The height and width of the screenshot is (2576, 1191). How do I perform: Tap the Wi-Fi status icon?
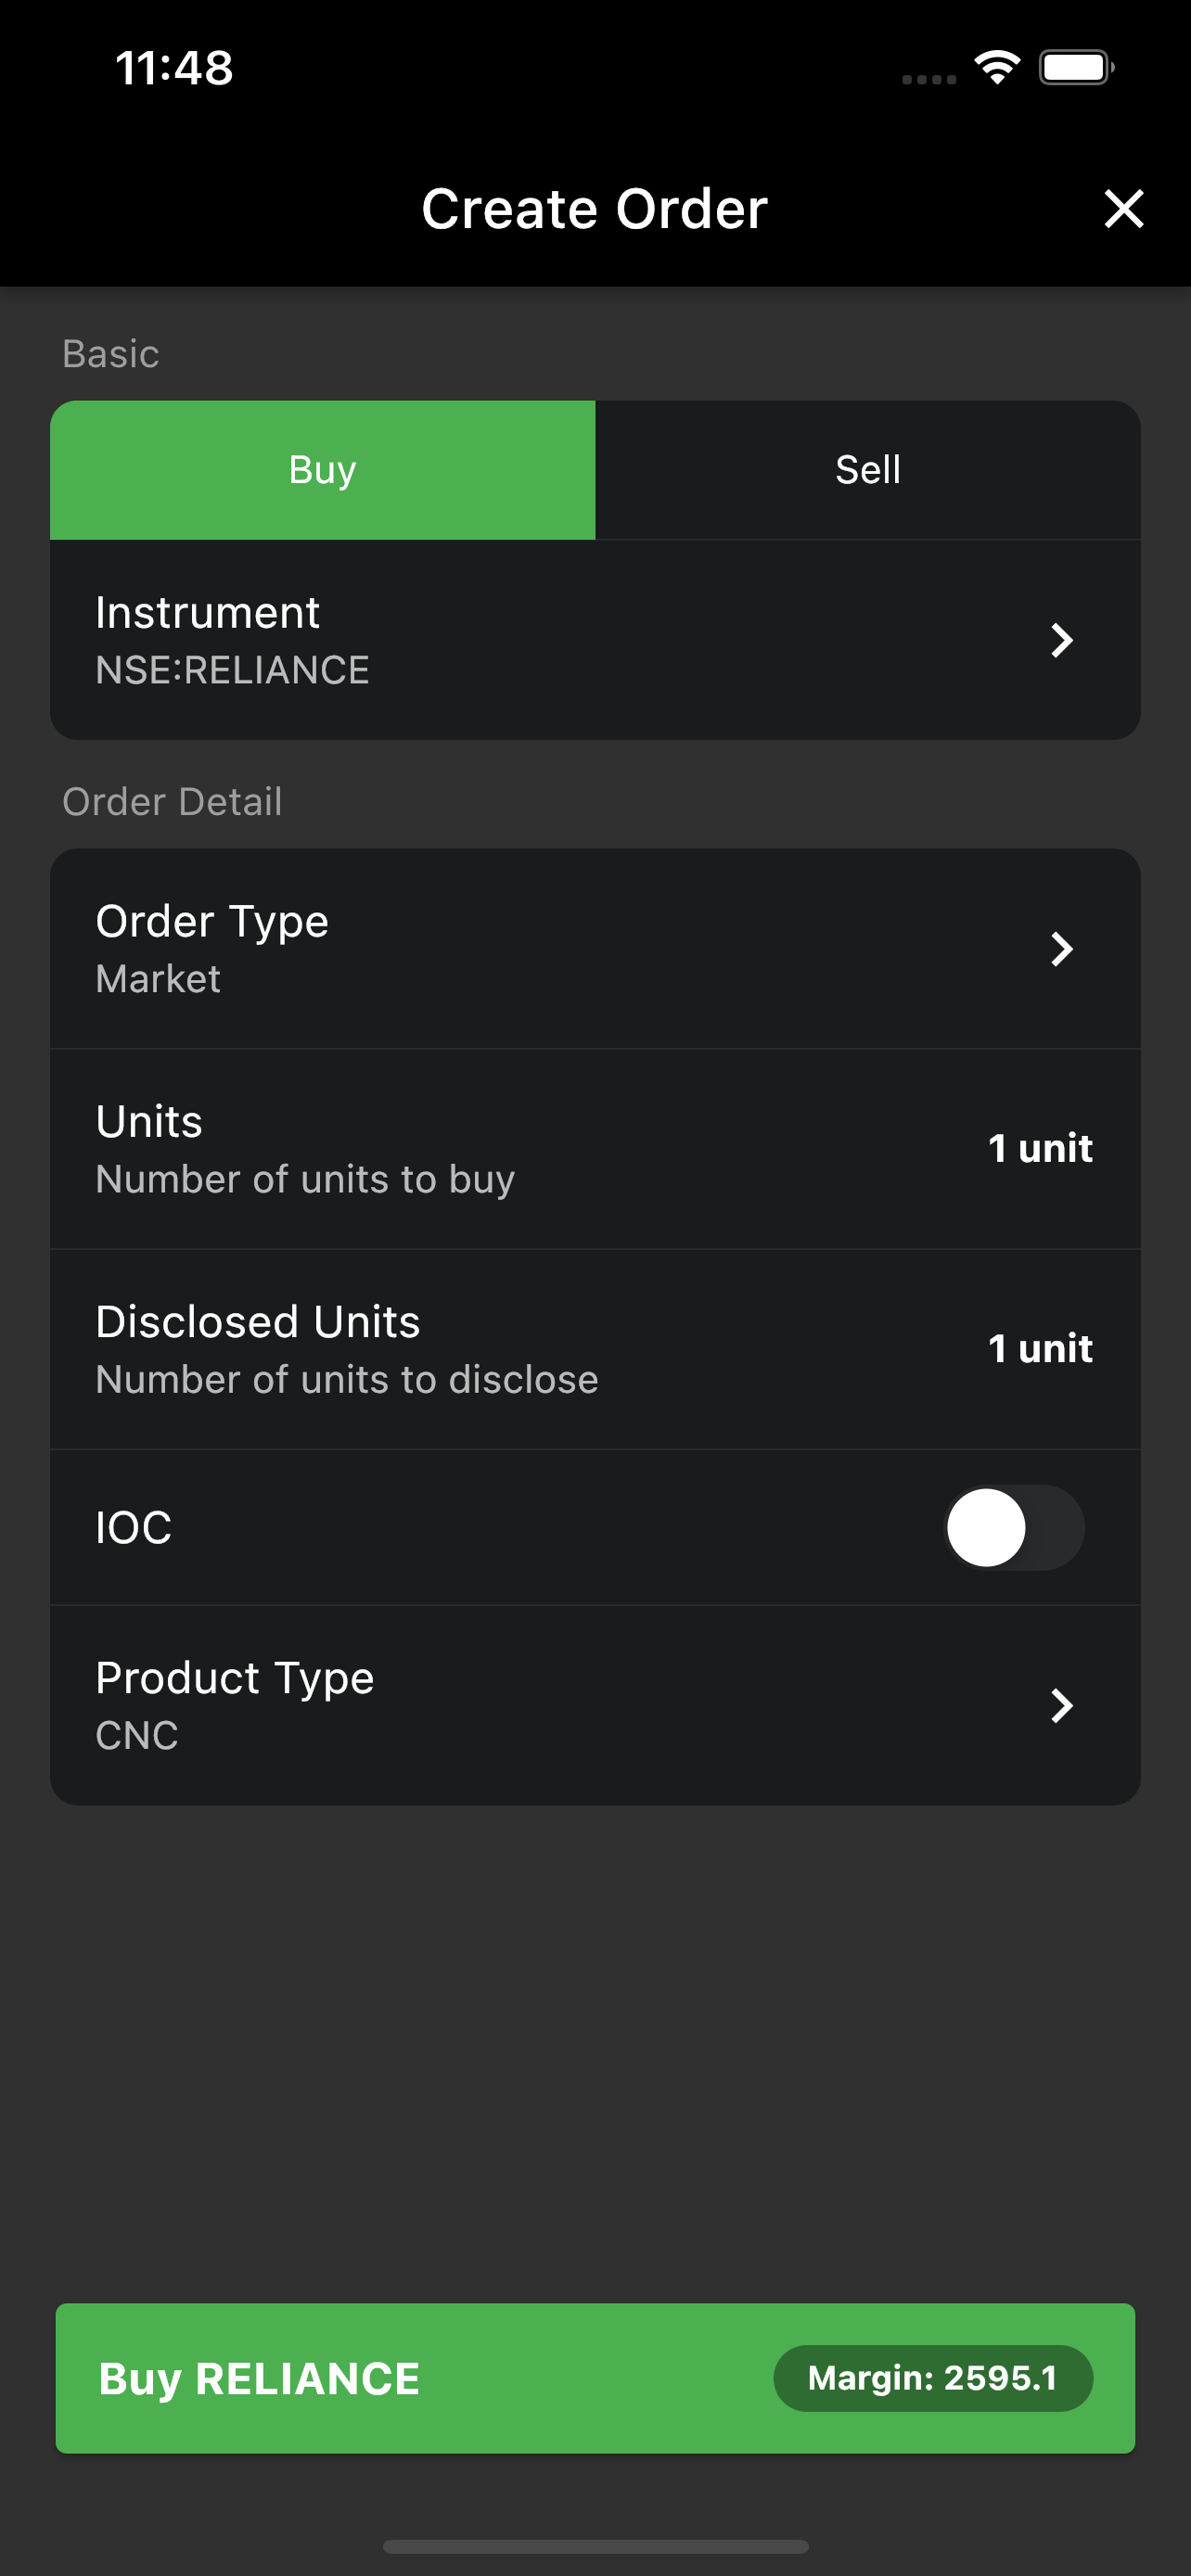click(996, 68)
